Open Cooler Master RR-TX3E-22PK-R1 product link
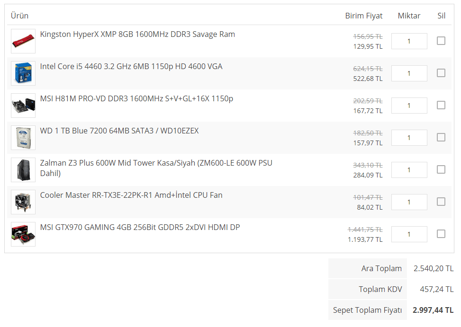The image size is (461, 327). click(x=131, y=195)
